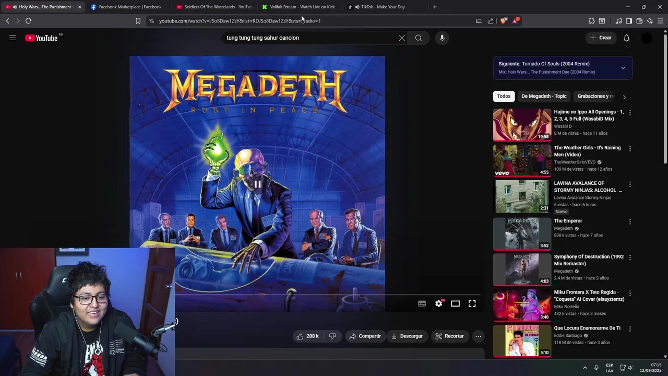This screenshot has height=376, width=668.
Task: Select the De Megadeth - Topic chip
Action: [544, 96]
